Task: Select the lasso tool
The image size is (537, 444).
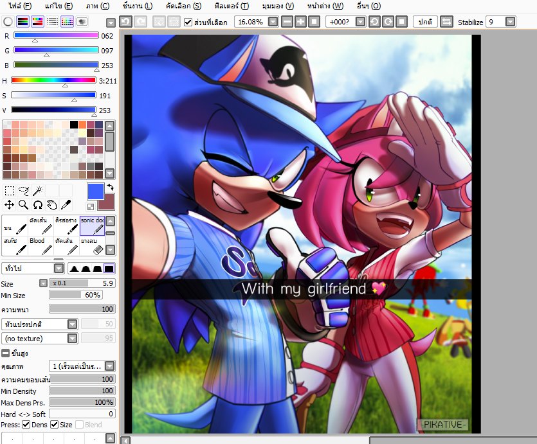Action: (x=24, y=191)
